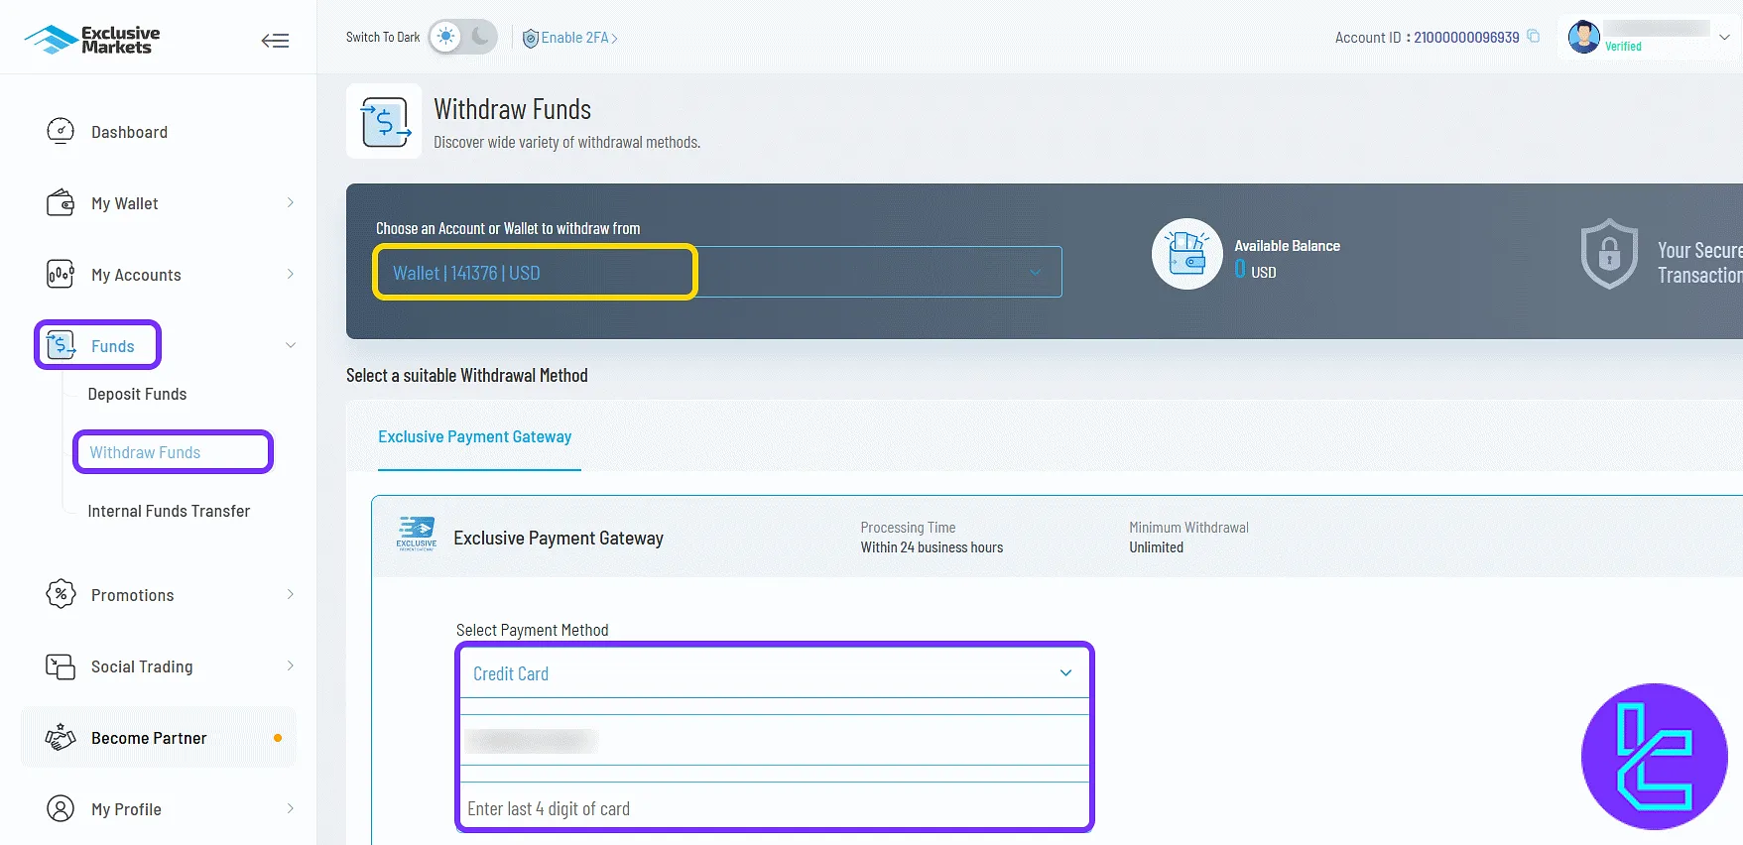Collapse the sidebar with the arrow-lines icon
The height and width of the screenshot is (845, 1743).
275,41
